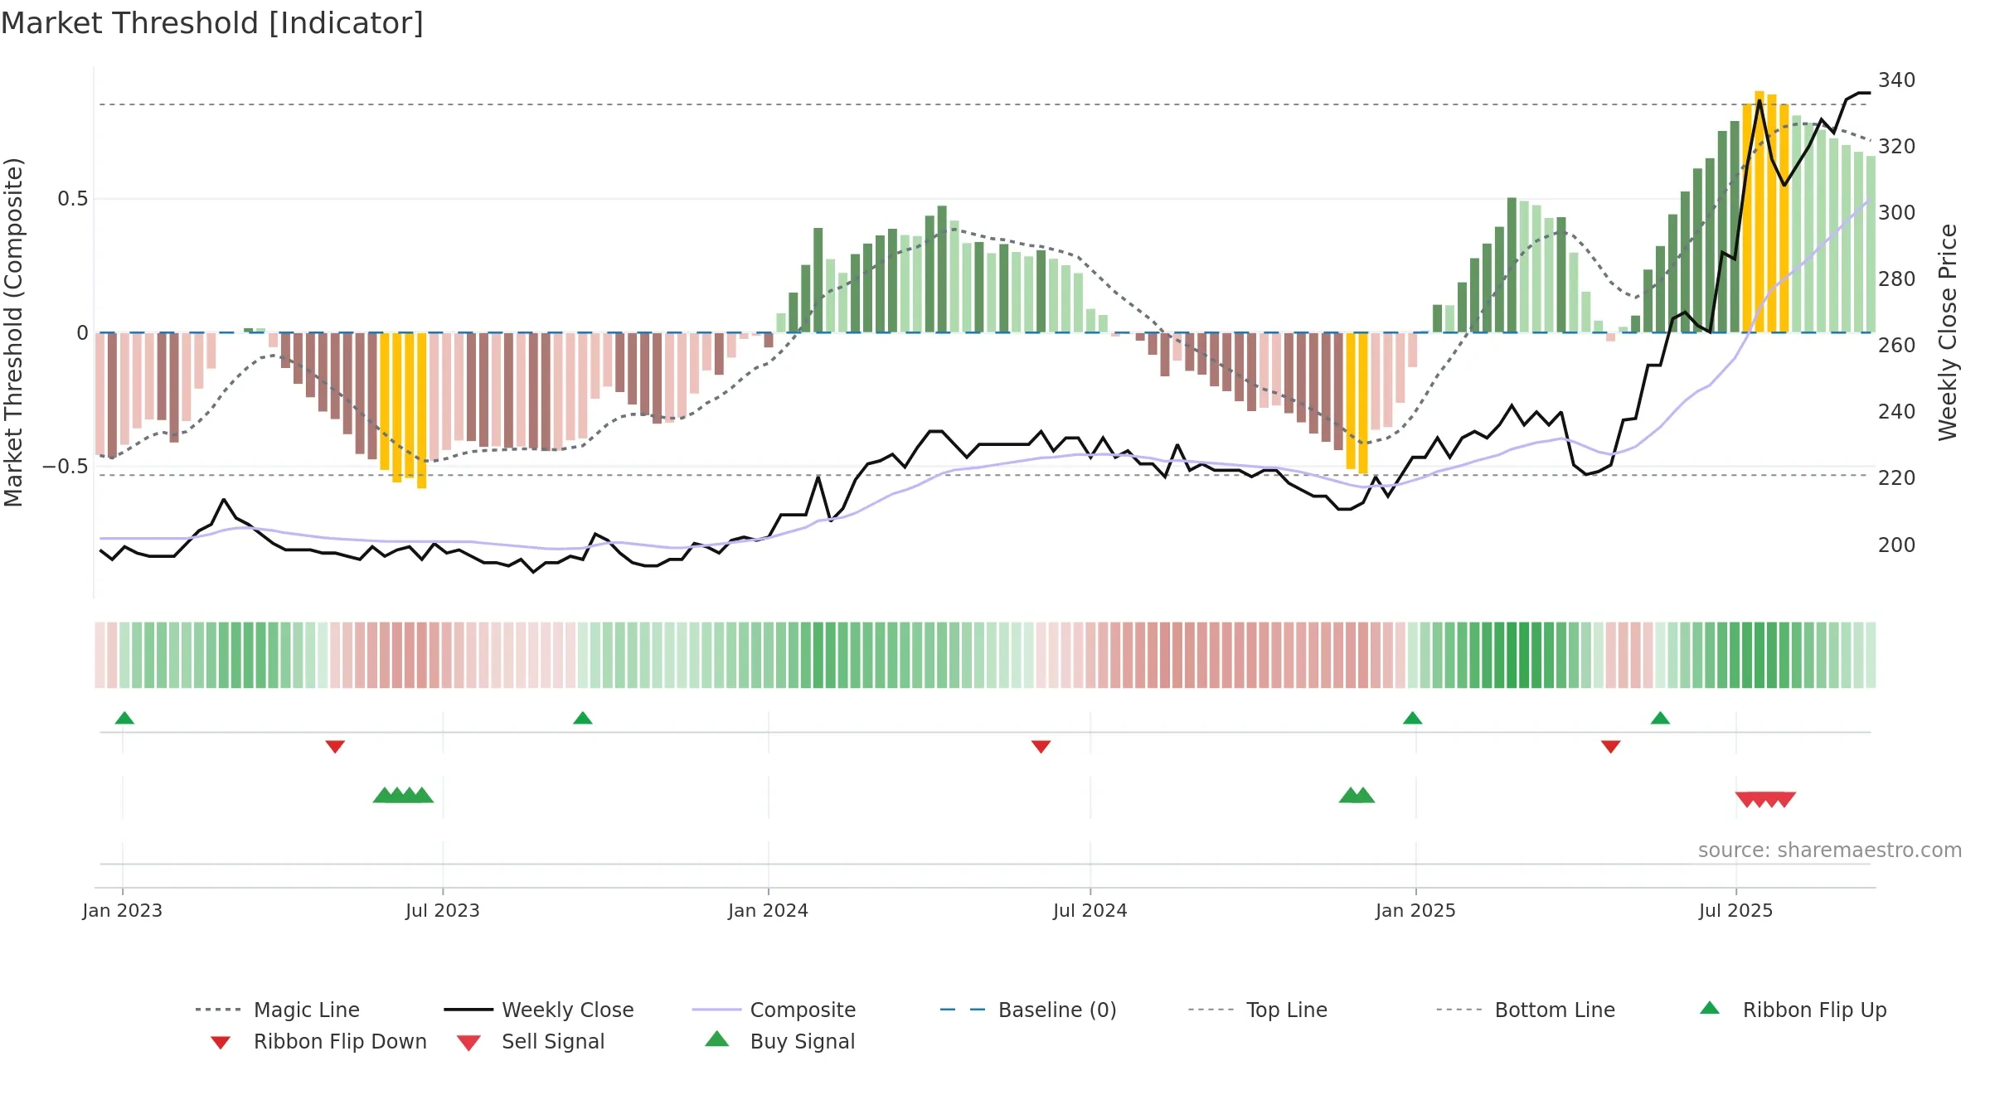
Task: Click the 240 price axis label
Action: tap(1897, 411)
